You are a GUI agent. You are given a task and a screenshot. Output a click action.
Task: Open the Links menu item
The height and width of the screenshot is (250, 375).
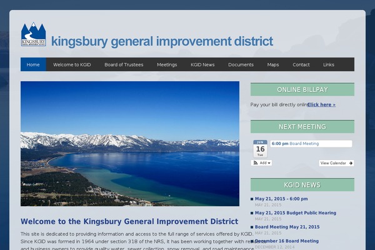coord(329,64)
